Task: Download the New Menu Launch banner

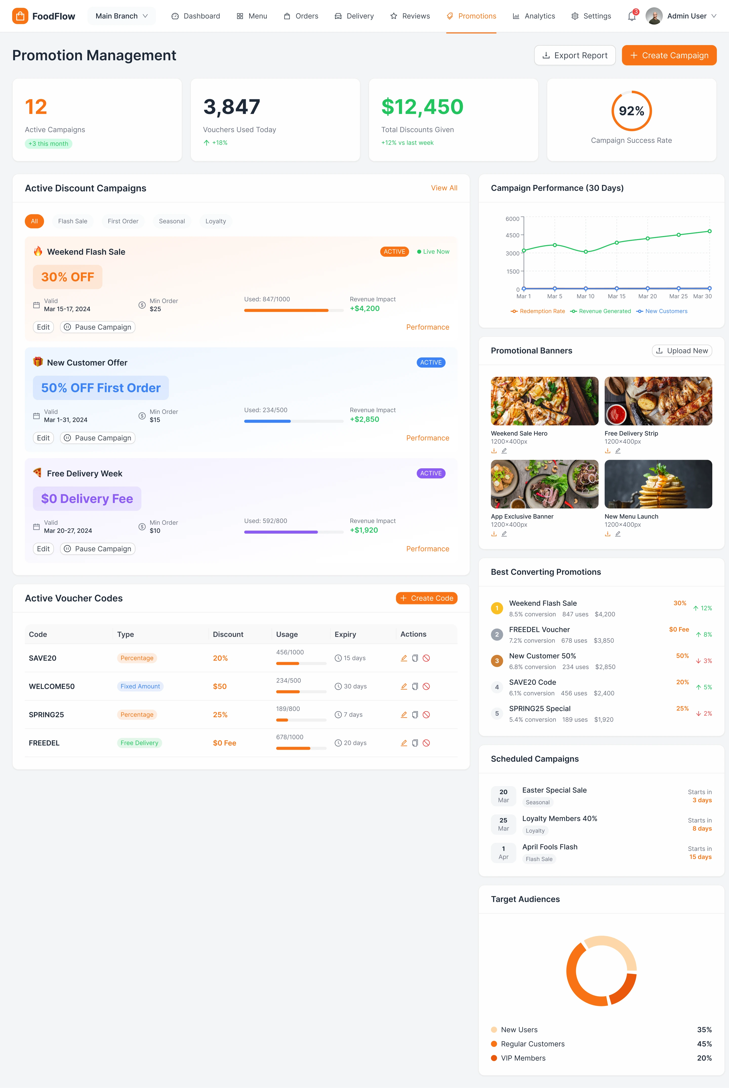Action: (607, 534)
